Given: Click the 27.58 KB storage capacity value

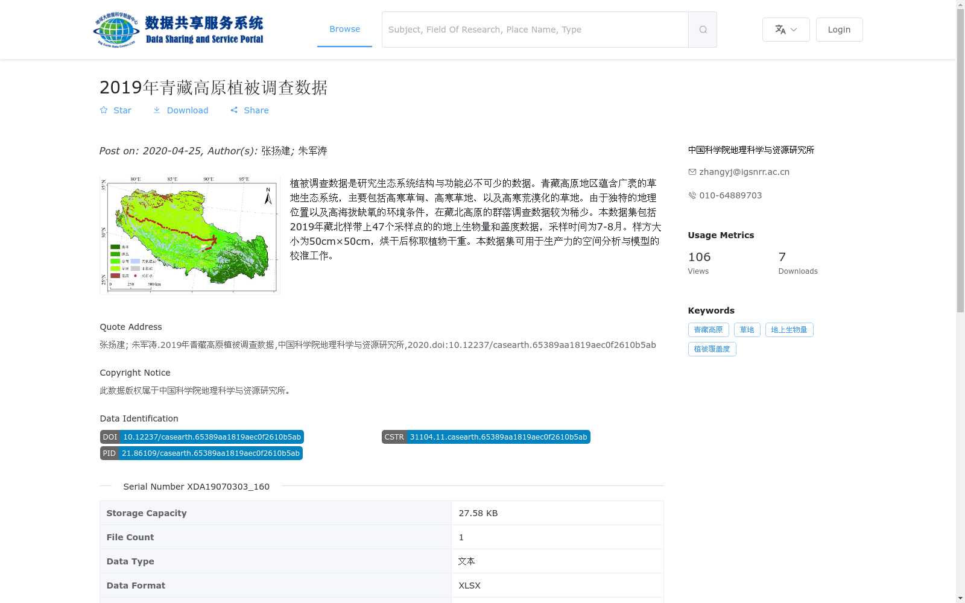Looking at the screenshot, I should 478,513.
